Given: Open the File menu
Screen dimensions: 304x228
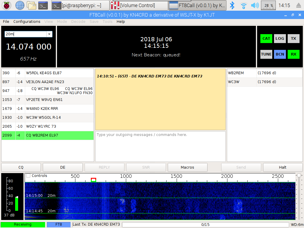Looking at the screenshot, I should click(x=6, y=21).
